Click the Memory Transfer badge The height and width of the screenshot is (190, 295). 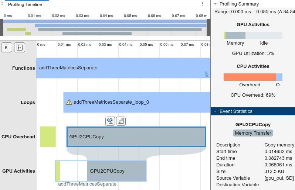point(253,133)
